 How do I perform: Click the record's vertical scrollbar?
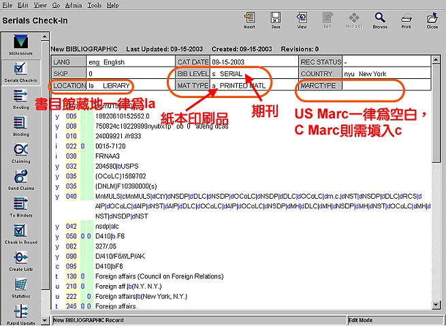(x=436, y=204)
